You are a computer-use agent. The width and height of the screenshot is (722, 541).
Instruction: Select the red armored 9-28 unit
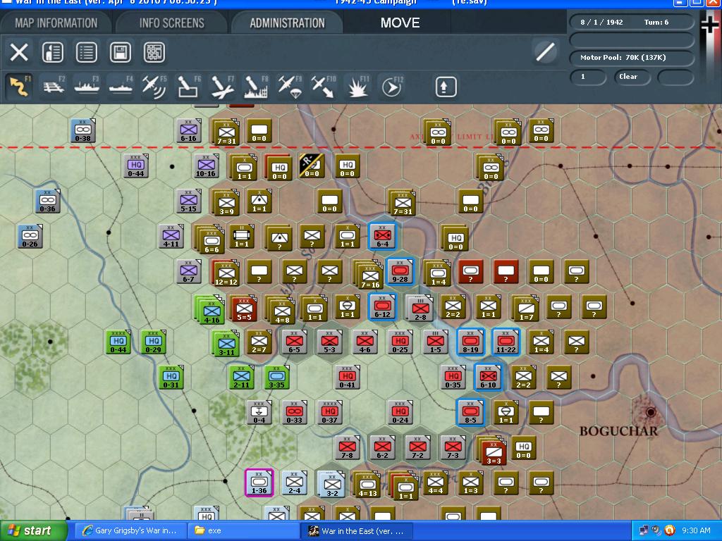[400, 272]
